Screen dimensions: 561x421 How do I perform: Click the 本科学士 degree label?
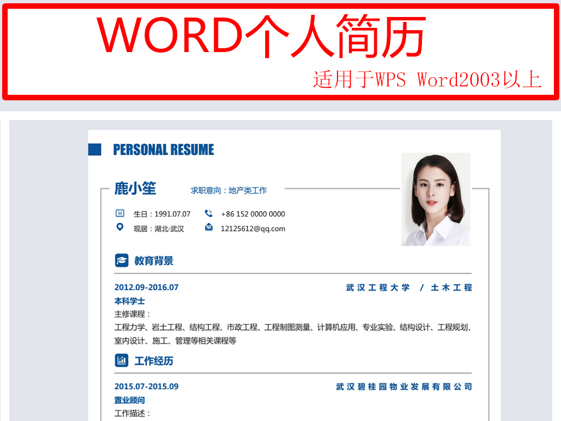tap(129, 301)
